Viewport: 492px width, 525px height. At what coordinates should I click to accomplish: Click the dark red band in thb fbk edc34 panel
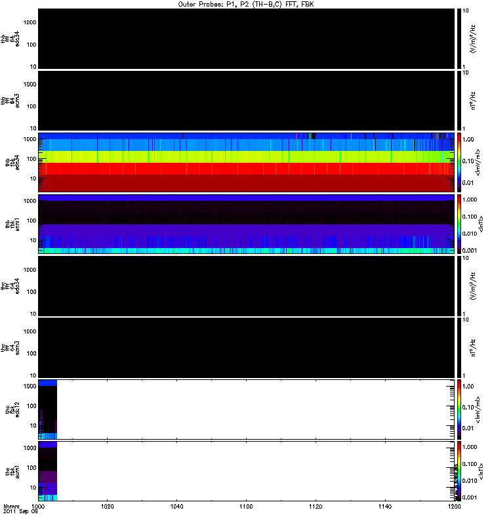[x=247, y=183]
